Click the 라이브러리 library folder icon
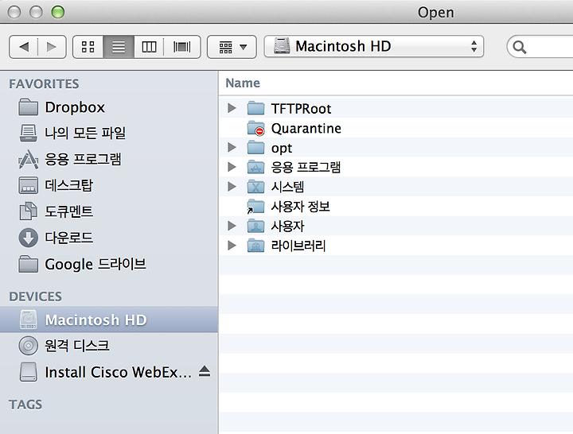 255,246
